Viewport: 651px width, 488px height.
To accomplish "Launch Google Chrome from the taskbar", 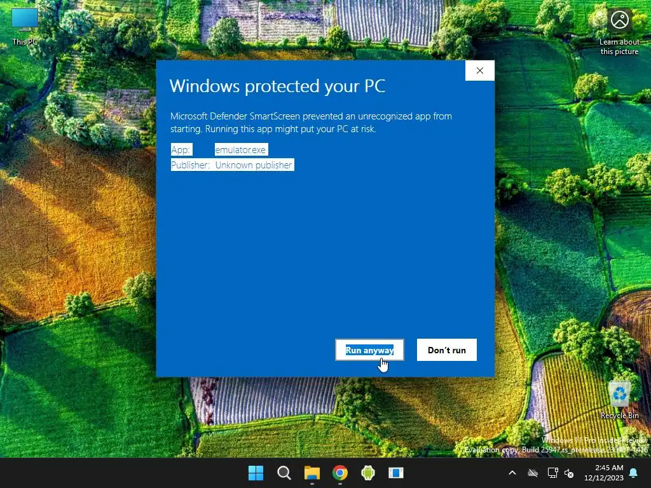I will tap(340, 473).
